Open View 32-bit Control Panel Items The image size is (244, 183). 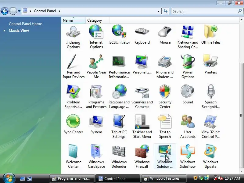pos(211,126)
